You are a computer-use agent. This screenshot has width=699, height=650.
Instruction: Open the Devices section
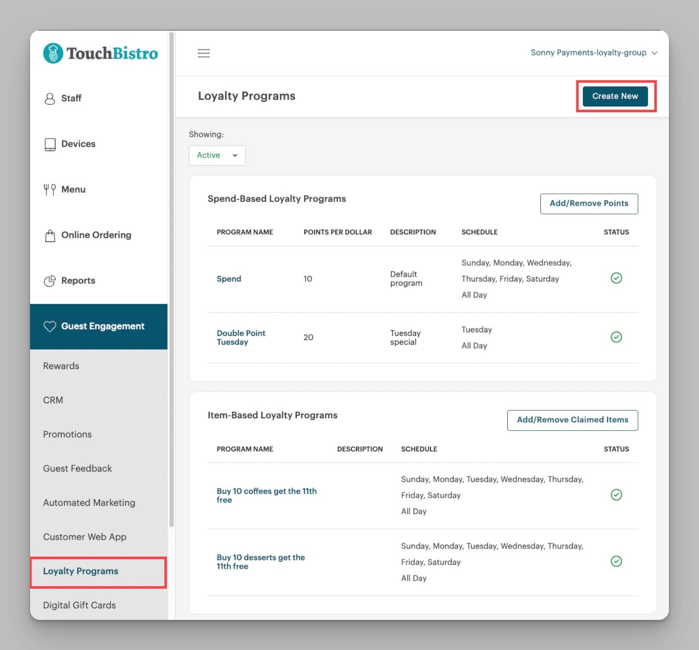(99, 144)
